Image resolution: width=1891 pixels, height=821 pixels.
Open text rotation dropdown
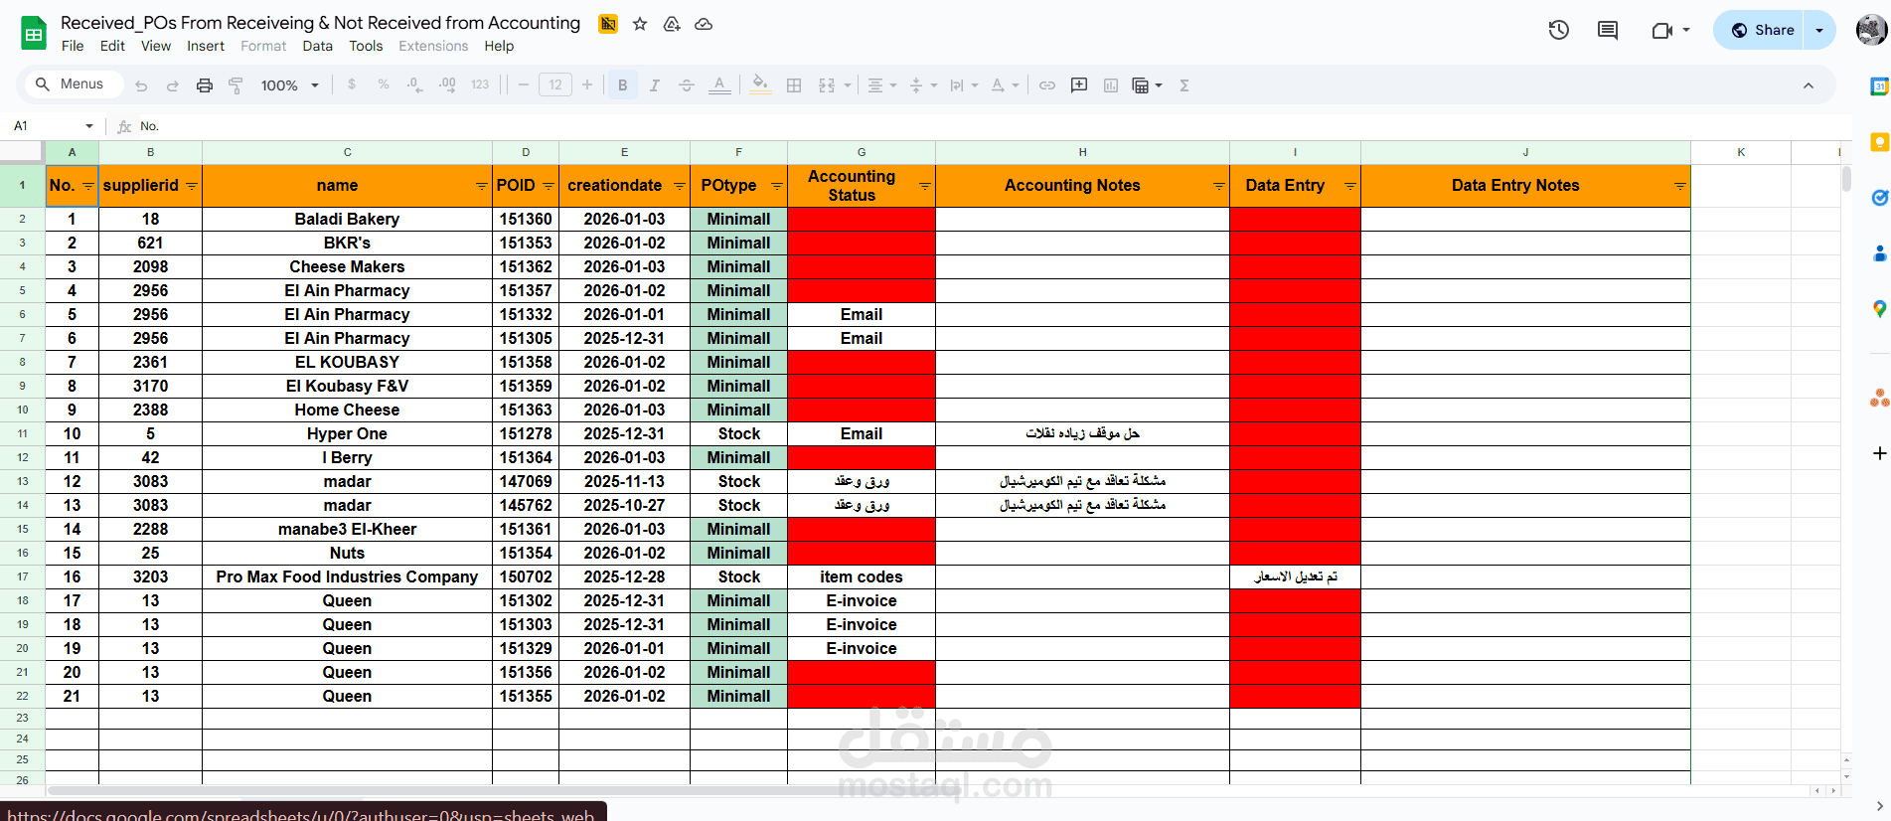(1005, 85)
